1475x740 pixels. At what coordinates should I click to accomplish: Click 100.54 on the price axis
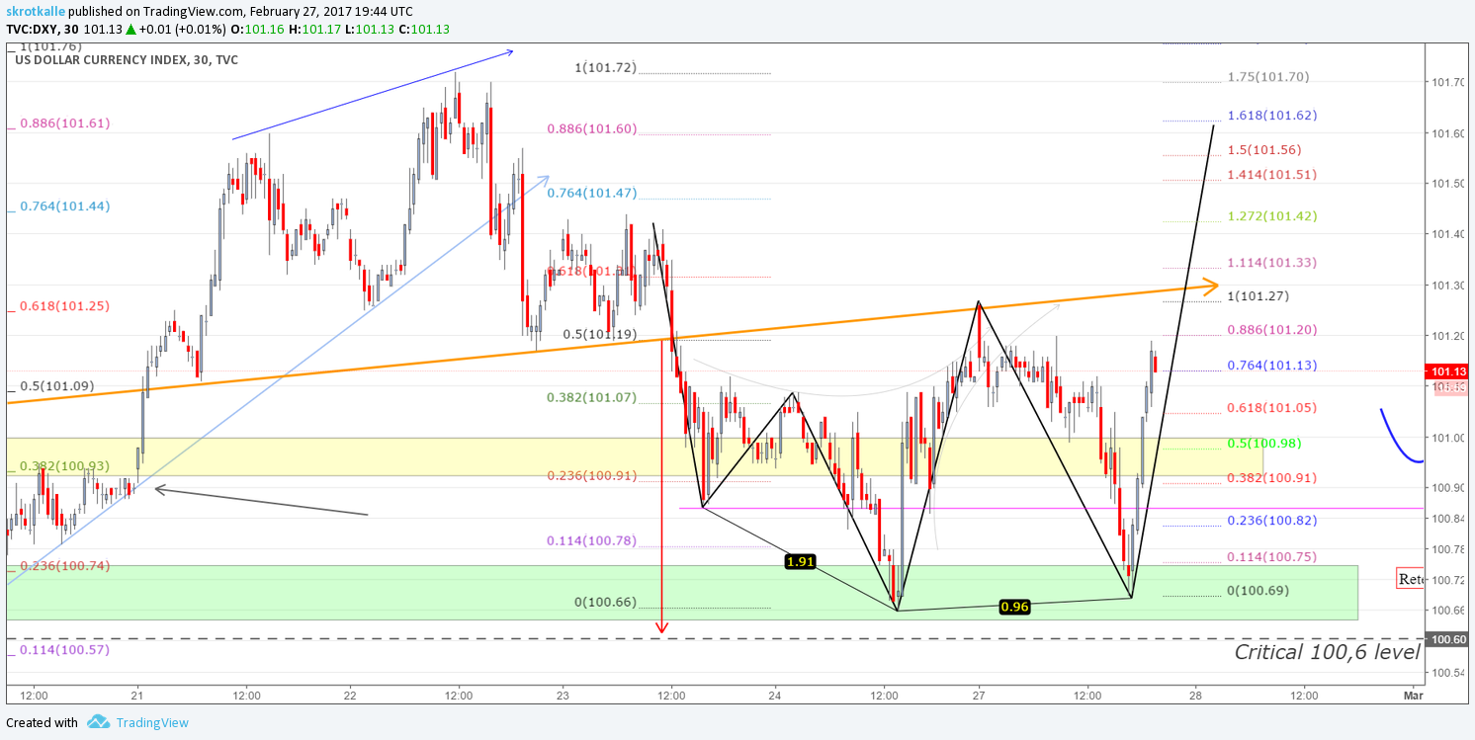pyautogui.click(x=1447, y=674)
